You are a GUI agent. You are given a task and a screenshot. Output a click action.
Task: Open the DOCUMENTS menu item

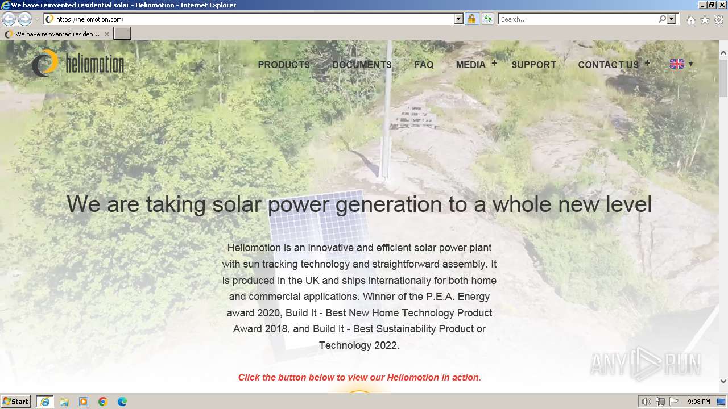362,65
